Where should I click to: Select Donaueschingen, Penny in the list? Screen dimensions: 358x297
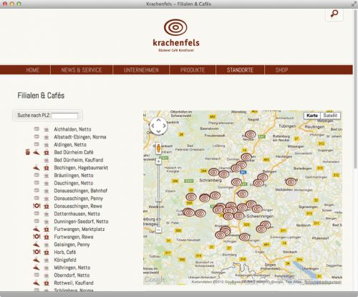point(79,198)
